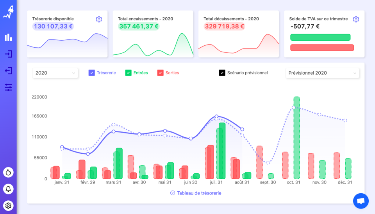Open the chat bubble support widget

361,201
